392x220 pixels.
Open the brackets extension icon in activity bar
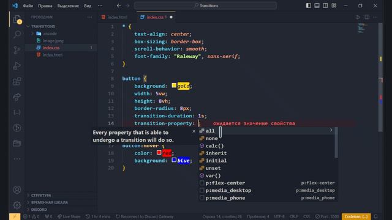pyautogui.click(x=17, y=112)
